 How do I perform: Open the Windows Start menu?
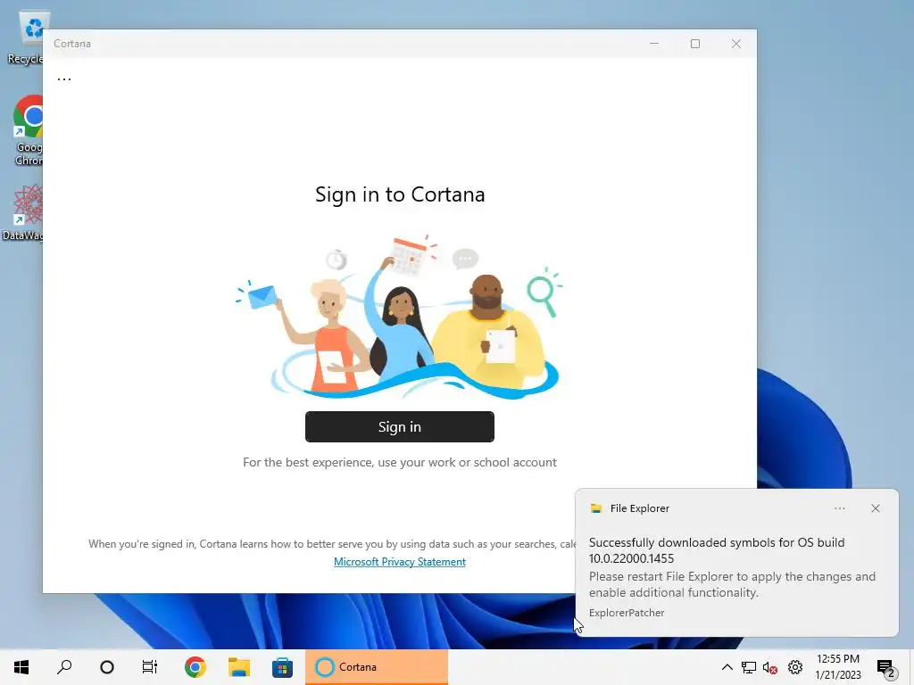click(x=21, y=667)
